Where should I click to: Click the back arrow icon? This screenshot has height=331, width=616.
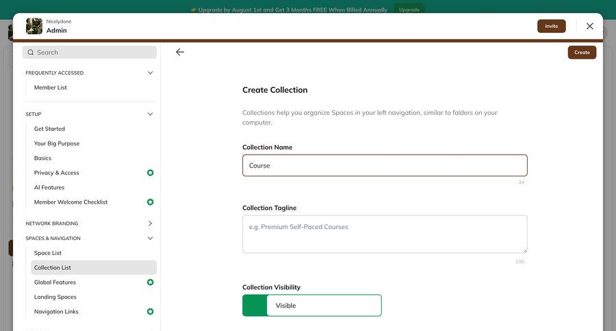click(x=180, y=52)
